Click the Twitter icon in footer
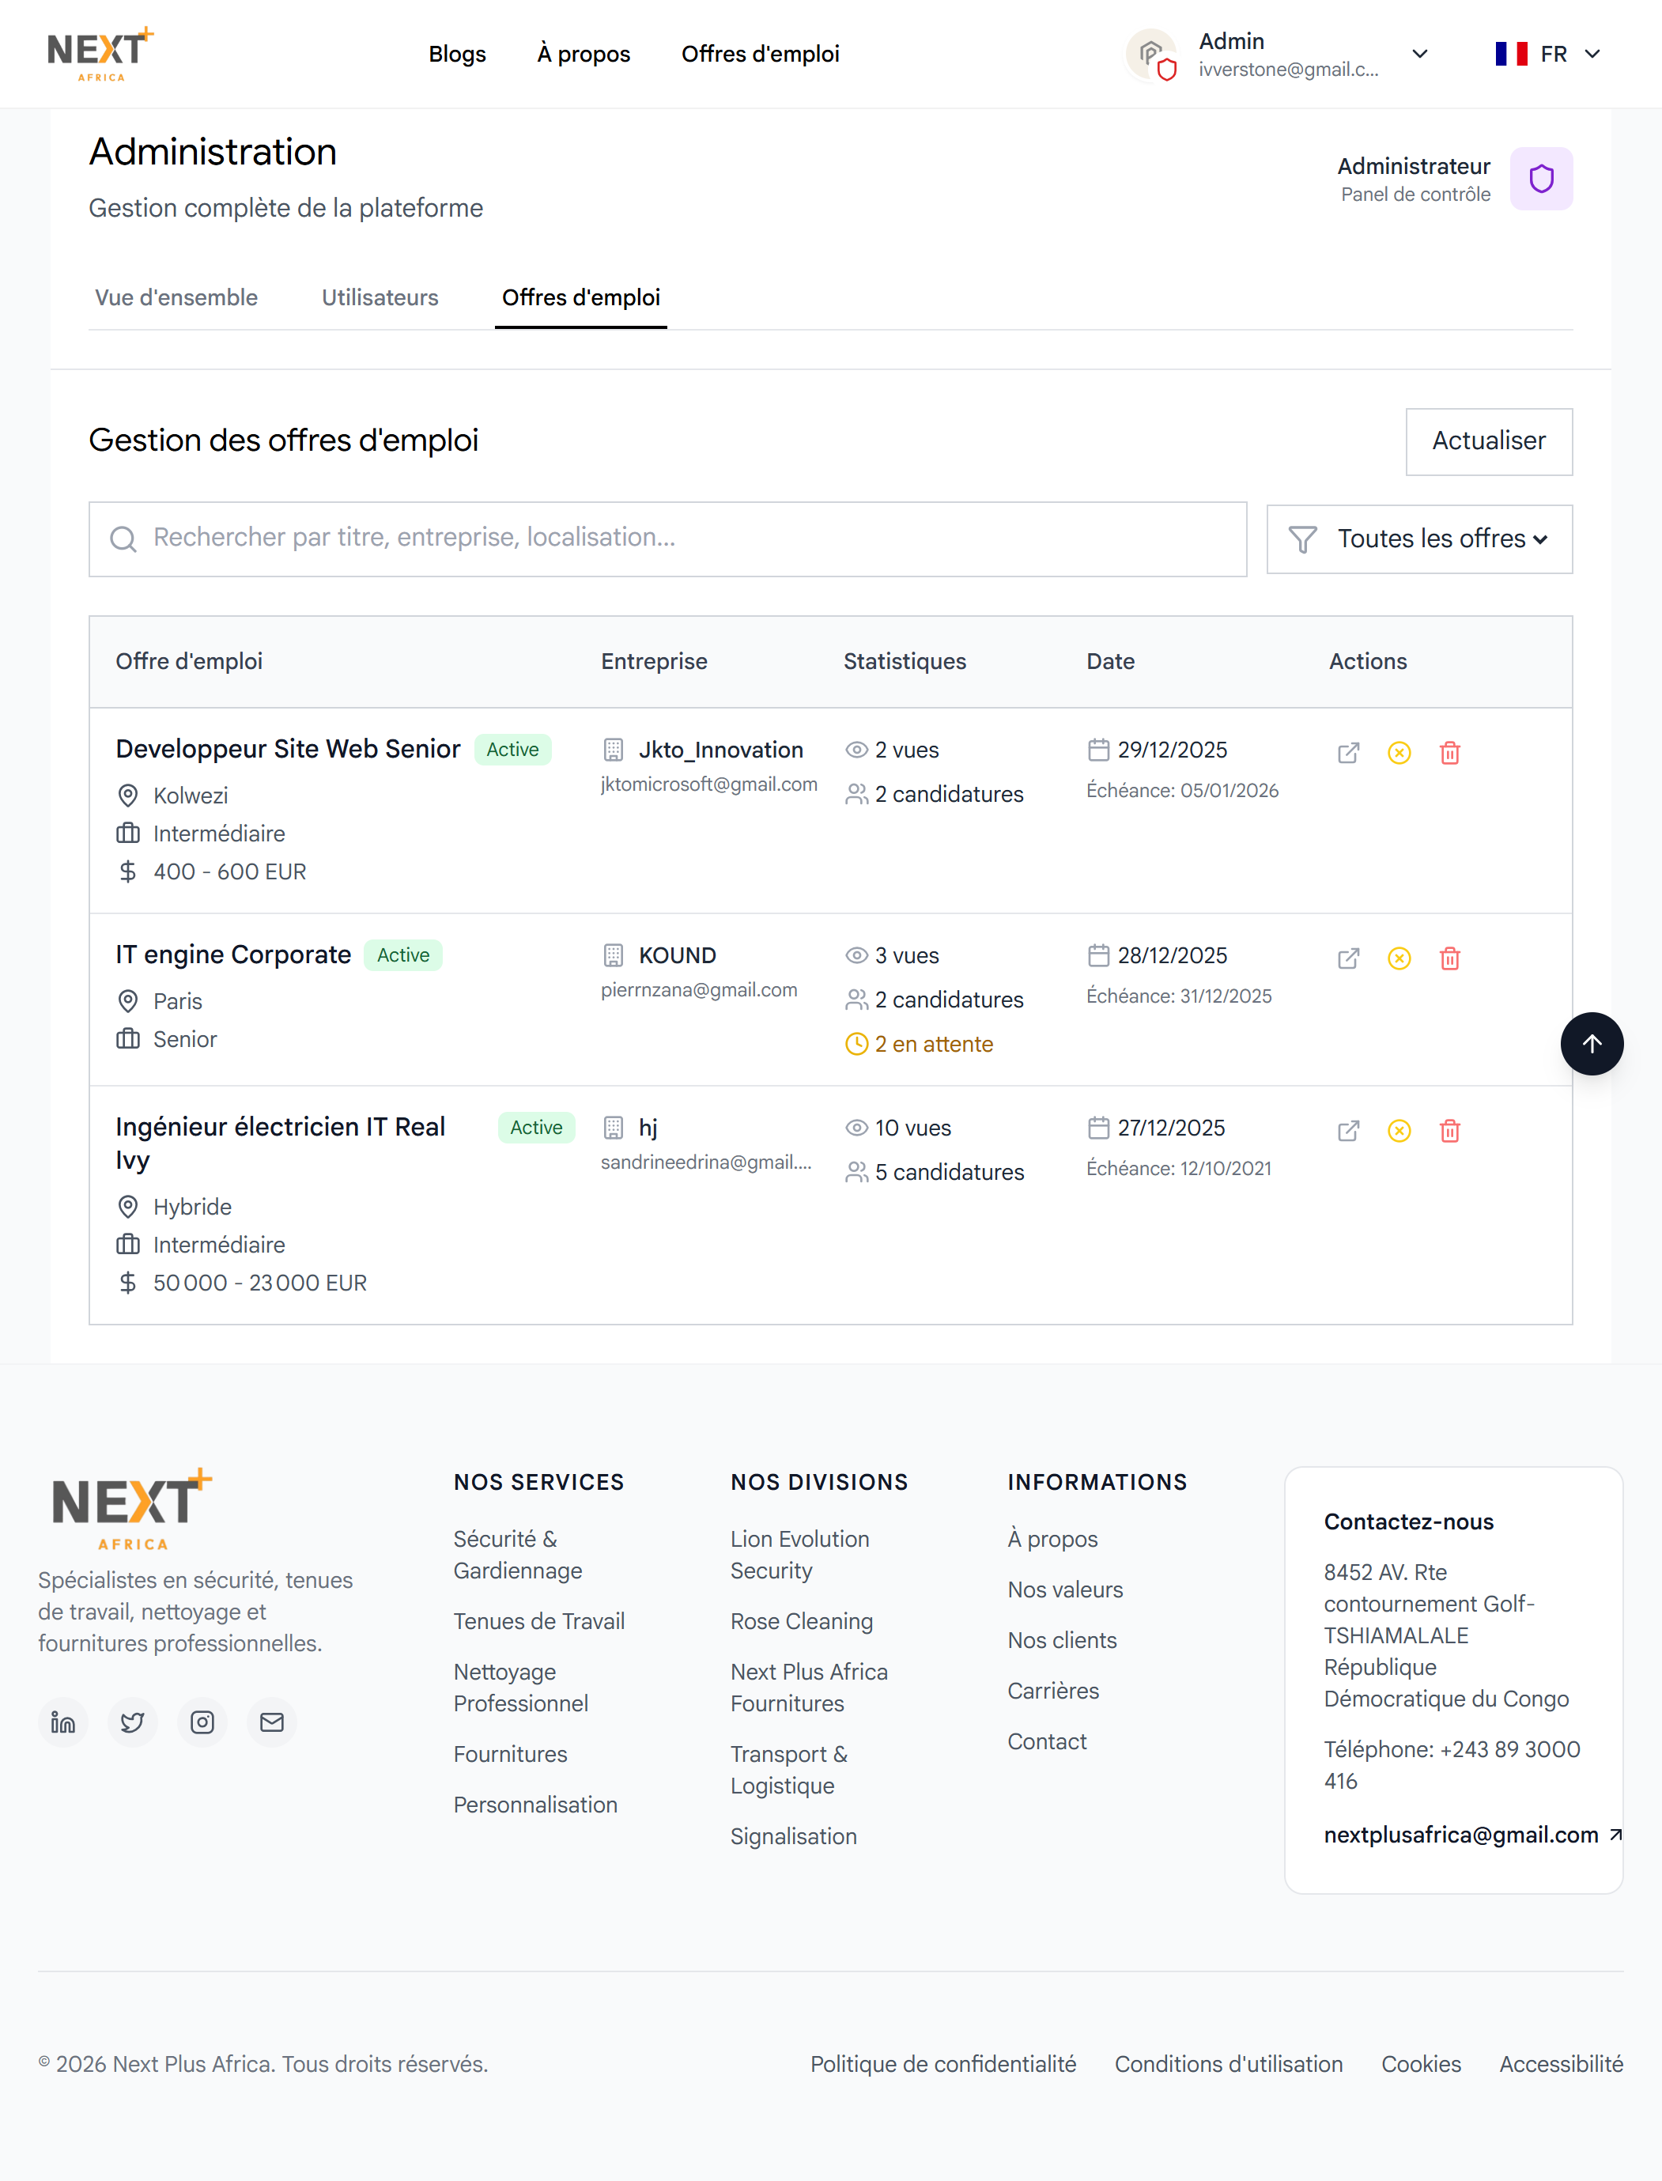 click(133, 1723)
